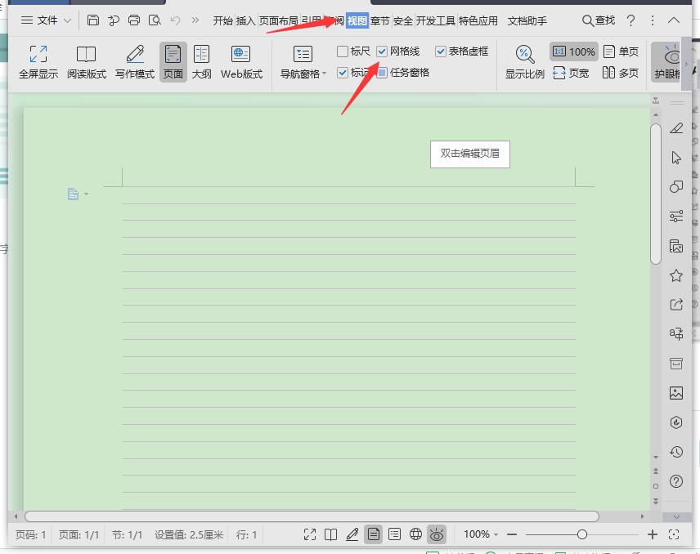
Task: Open the three-dot more options menu
Action: (x=653, y=20)
